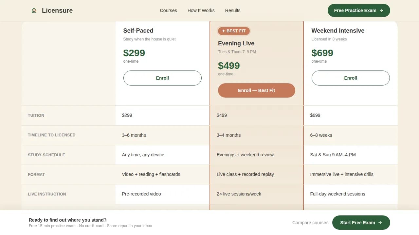The image size is (419, 235).
Task: Select the BEST FIT badge
Action: click(234, 31)
